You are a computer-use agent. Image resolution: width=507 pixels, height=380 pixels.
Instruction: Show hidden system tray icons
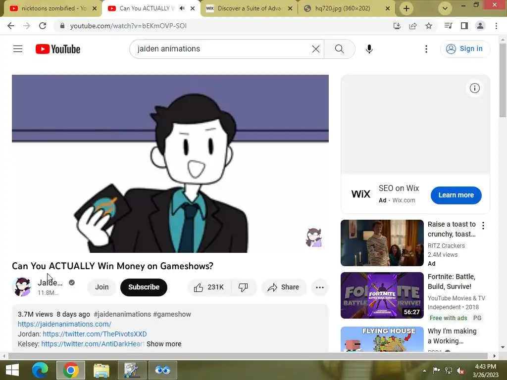point(424,370)
